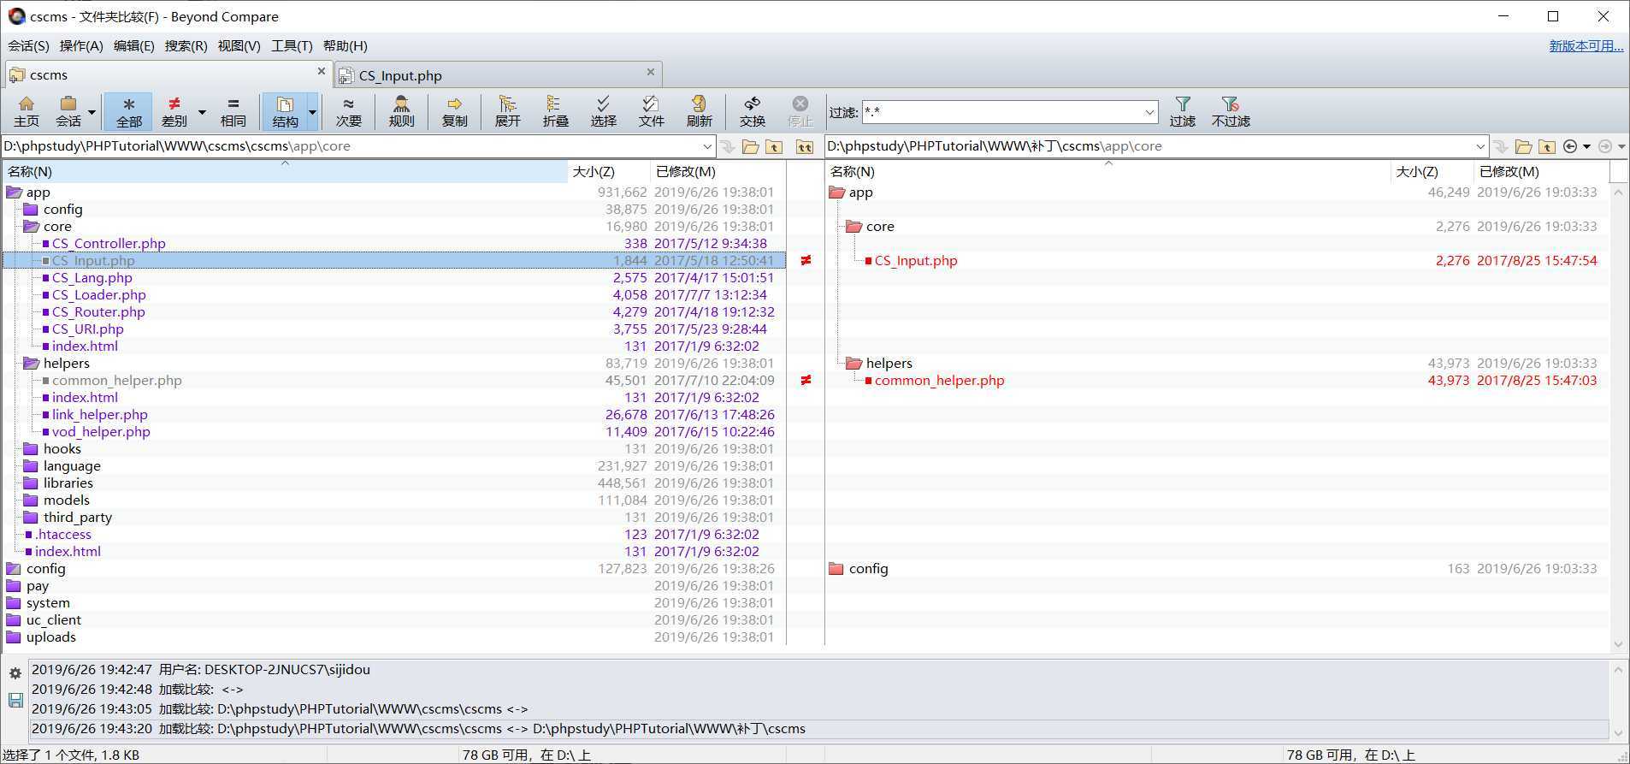Screen dimensions: 1630x764
Task: Click the 交换 (Swap) sides icon
Action: [752, 111]
